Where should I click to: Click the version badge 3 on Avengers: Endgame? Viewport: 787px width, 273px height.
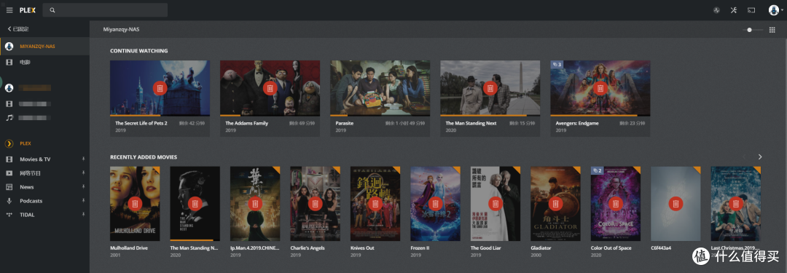tap(557, 65)
